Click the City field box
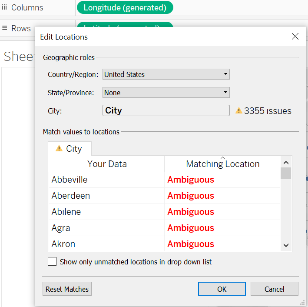Screen dimensions: 308x307 [166, 110]
